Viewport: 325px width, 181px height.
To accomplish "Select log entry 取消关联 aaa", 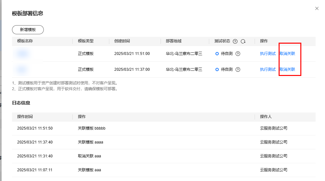I will [89, 156].
